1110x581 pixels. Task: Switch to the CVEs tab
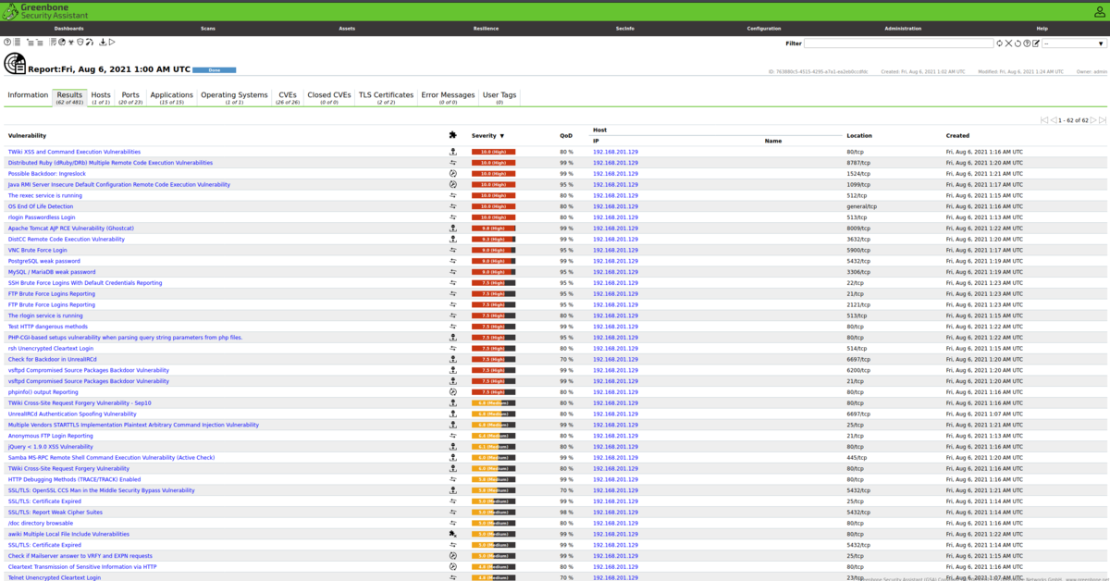coord(288,97)
